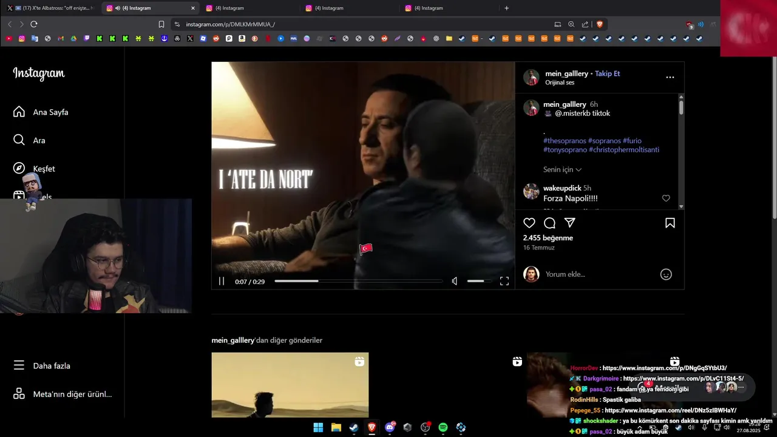Open the desert thumbnail under other posts

(290, 385)
